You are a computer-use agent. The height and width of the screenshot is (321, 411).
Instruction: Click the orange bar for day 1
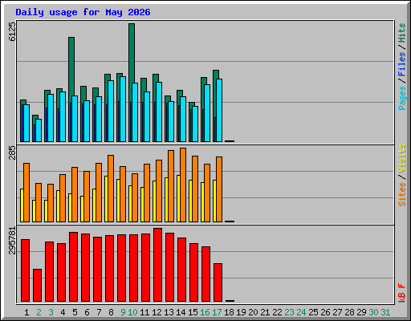pyautogui.click(x=26, y=193)
